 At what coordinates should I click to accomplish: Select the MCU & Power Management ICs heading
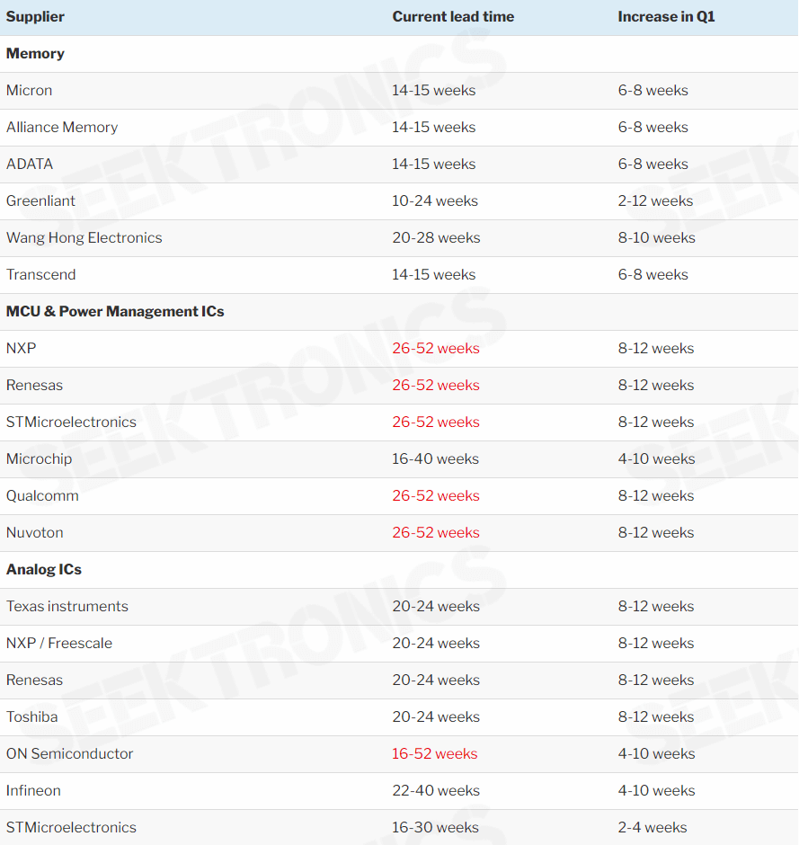[115, 312]
